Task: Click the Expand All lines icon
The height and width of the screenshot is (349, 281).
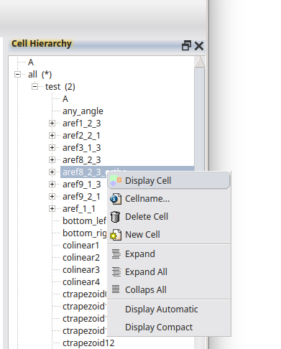Action: click(116, 272)
